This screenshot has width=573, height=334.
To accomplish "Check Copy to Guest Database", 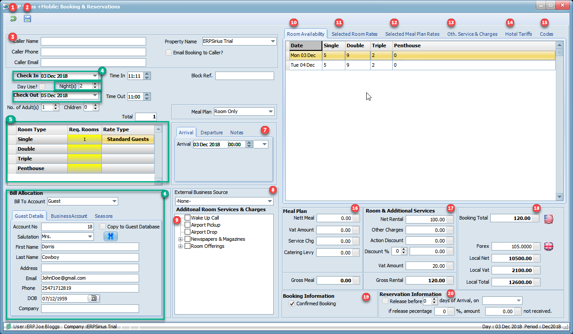I will click(103, 227).
